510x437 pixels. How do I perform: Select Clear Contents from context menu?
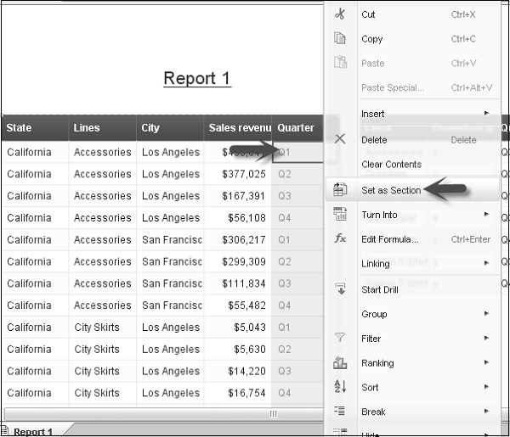[391, 165]
